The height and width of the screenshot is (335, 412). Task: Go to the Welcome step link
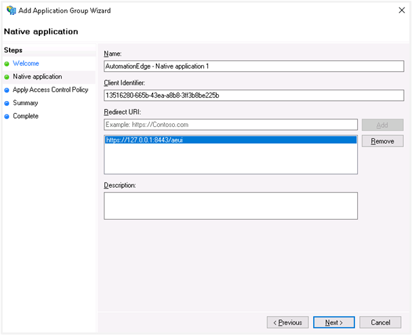[x=26, y=64]
